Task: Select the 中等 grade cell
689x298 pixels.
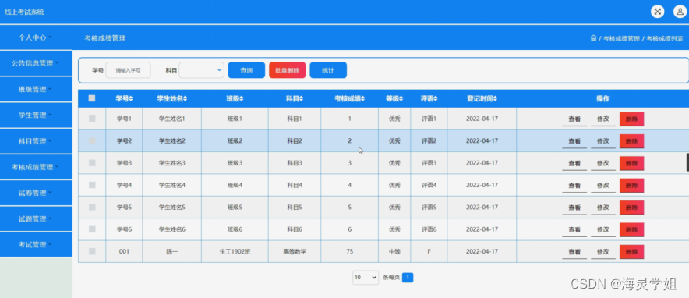Action: pos(394,251)
